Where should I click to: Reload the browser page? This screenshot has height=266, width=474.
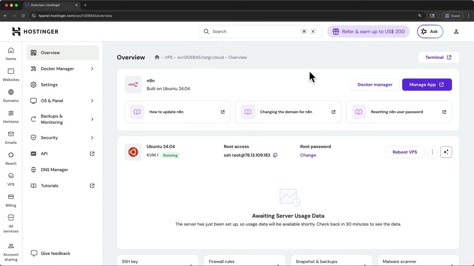click(x=23, y=16)
